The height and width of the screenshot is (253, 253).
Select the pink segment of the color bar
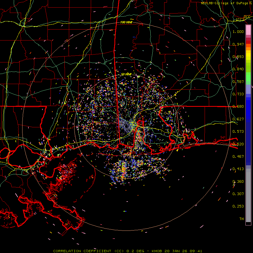248,30
